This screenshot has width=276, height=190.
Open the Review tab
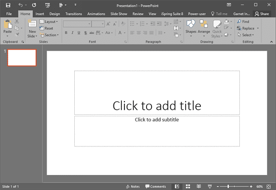tap(138, 14)
